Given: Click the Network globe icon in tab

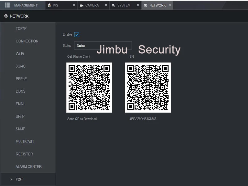Looking at the screenshot, I should [146, 6].
